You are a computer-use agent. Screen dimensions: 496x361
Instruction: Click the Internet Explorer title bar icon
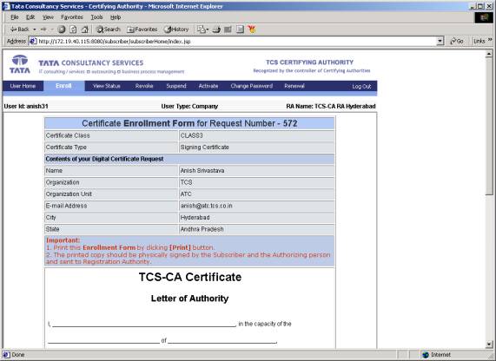click(6, 6)
